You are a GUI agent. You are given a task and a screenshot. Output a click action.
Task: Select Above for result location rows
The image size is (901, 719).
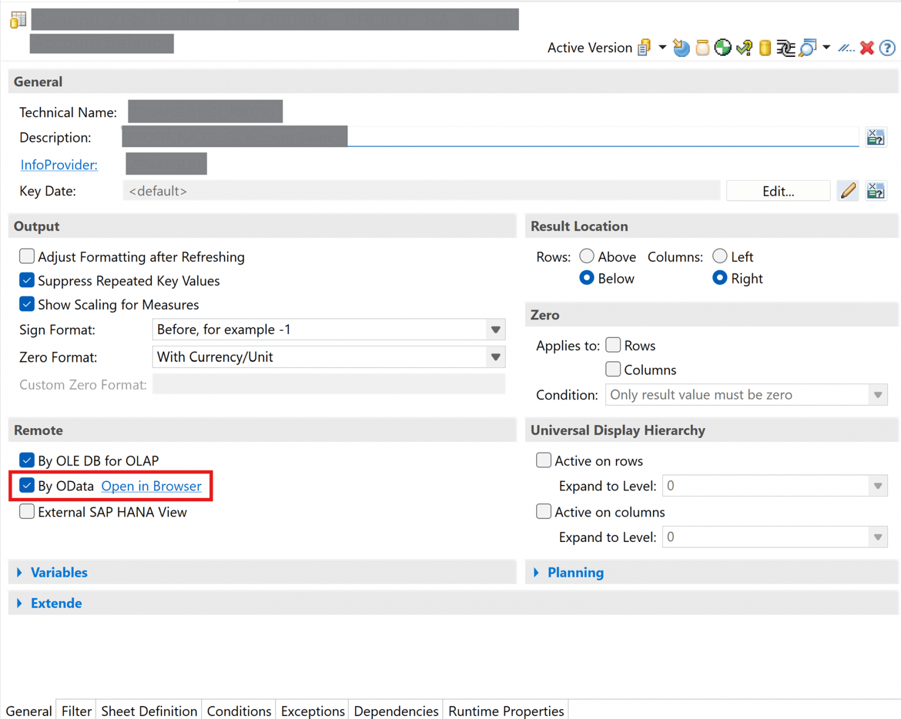(x=587, y=256)
